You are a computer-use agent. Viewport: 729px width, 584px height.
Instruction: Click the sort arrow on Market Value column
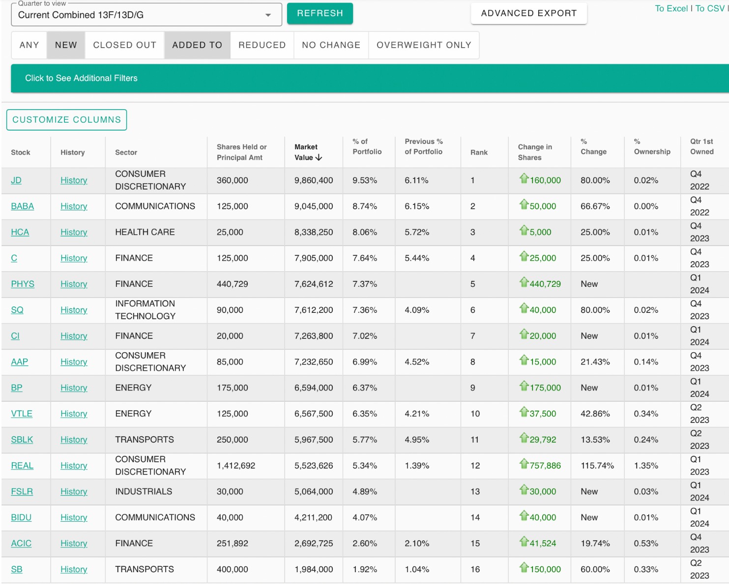coord(319,158)
